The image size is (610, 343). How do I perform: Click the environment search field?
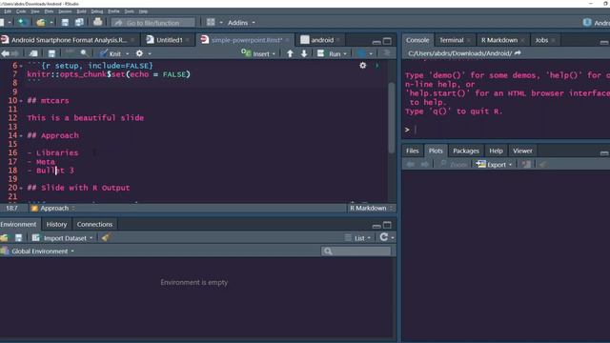(x=356, y=252)
